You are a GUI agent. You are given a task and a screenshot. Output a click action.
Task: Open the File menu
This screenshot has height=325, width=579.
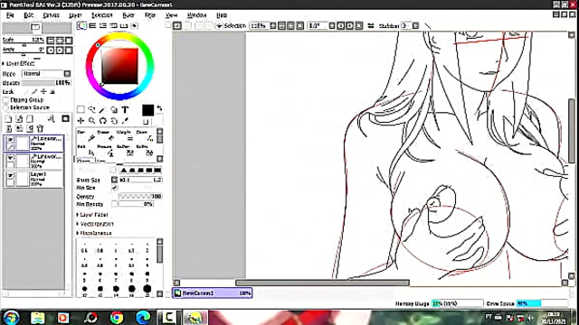[10, 15]
